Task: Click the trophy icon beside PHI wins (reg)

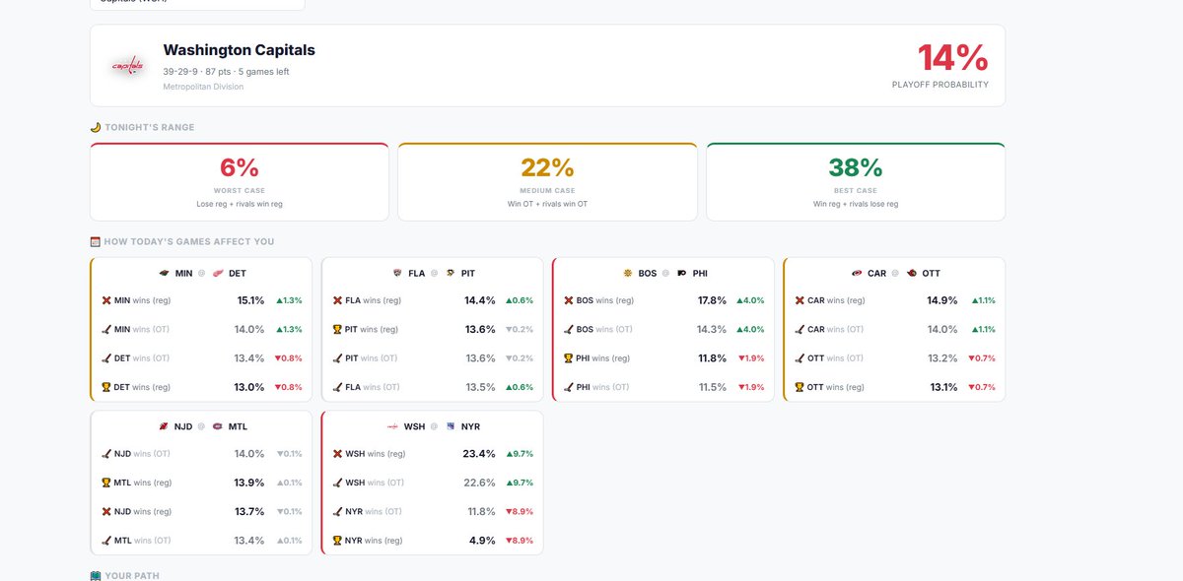Action: click(x=569, y=358)
